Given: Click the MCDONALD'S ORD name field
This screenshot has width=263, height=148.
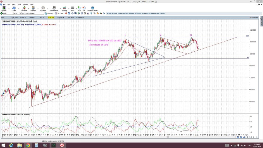Looking at the screenshot, I should tap(33, 13).
